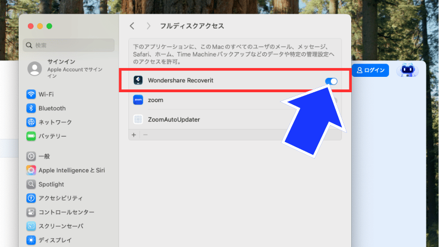The height and width of the screenshot is (247, 439).
Task: Open 一般 settings in sidebar
Action: [44, 156]
